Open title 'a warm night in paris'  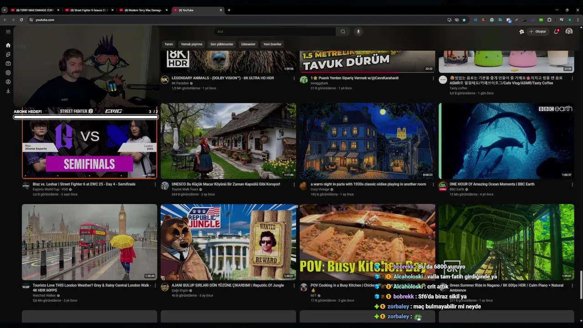368,184
